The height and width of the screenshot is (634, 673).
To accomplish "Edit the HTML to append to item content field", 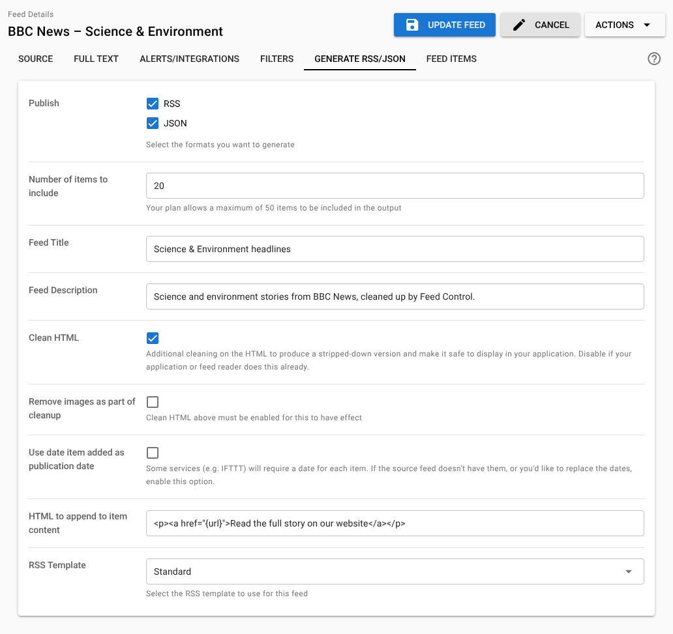I will (x=395, y=523).
